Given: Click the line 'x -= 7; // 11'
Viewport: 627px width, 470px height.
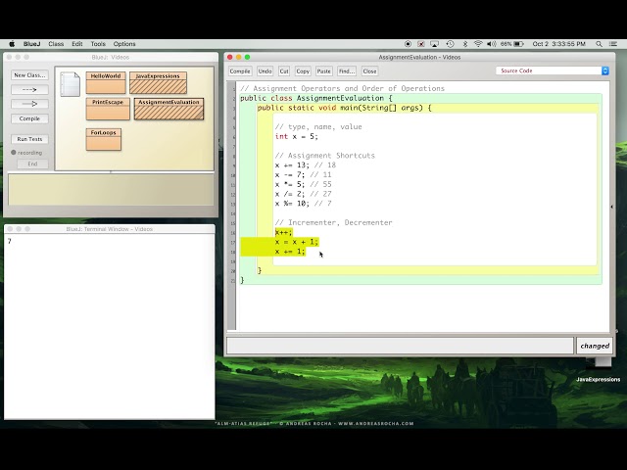Looking at the screenshot, I should pos(303,175).
